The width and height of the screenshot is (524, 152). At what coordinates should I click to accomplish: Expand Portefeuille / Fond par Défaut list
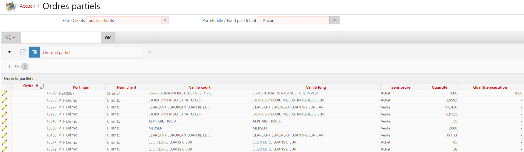pyautogui.click(x=335, y=20)
